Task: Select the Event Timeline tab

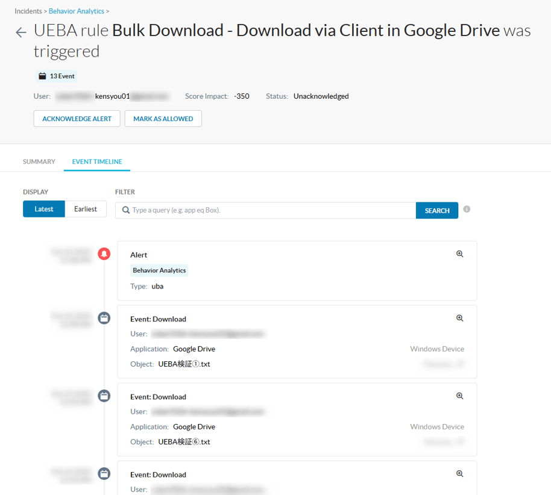Action: (x=96, y=161)
